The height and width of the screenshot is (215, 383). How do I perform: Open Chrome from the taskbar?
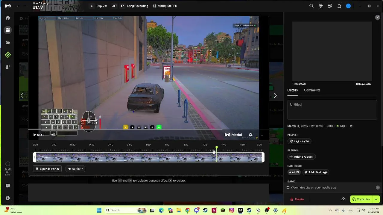tap(188, 210)
